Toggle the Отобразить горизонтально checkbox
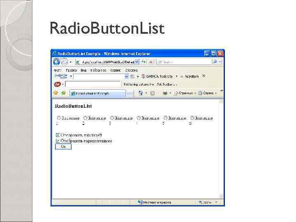 [x=58, y=141]
